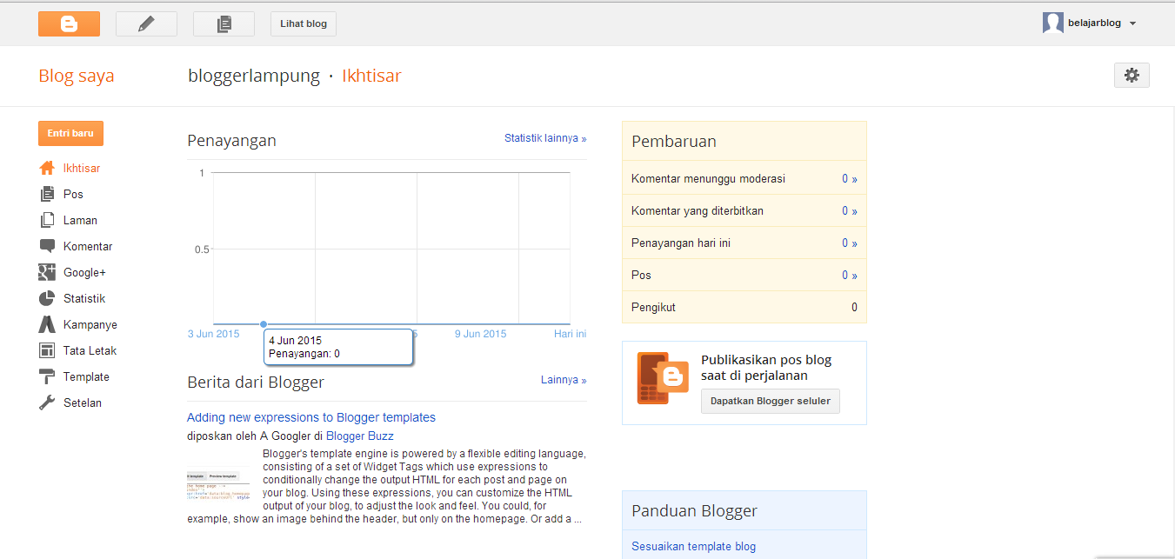This screenshot has height=559, width=1175.
Task: Click the Publikasikan pos blog saat di perjalanan text
Action: click(x=766, y=368)
